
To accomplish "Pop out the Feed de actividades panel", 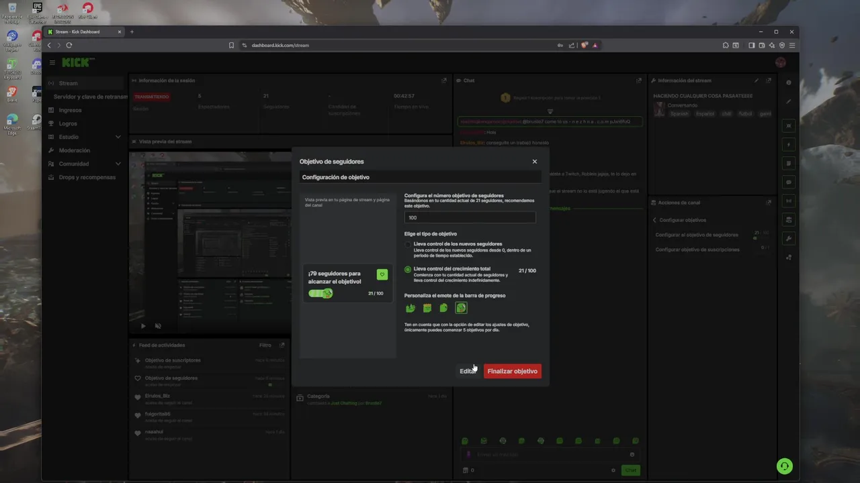I will (x=282, y=345).
